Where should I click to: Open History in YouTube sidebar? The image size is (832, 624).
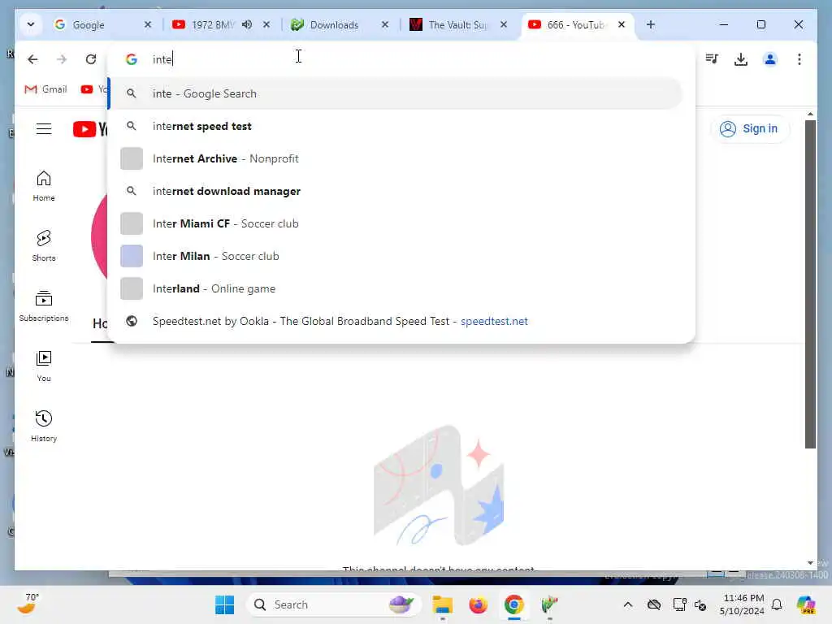pos(44,426)
